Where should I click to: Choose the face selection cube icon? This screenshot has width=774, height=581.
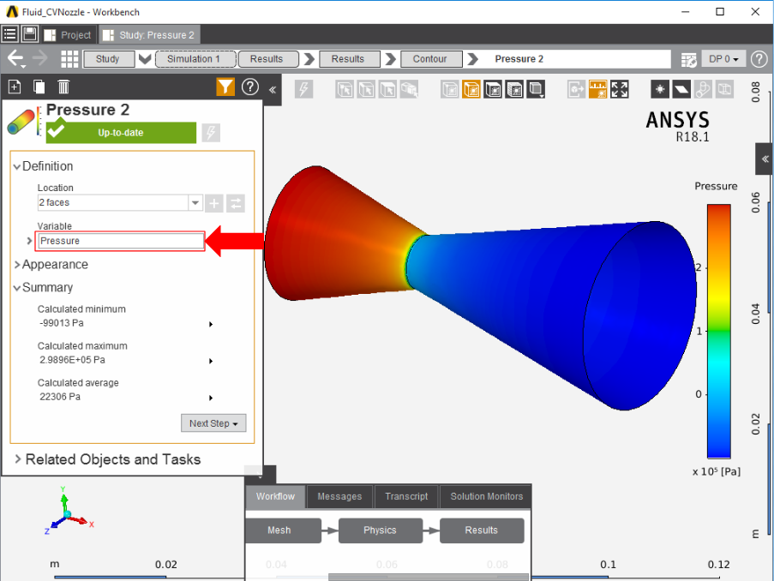pyautogui.click(x=387, y=89)
